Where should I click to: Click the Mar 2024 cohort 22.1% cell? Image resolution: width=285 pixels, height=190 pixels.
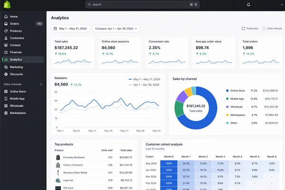point(186,177)
